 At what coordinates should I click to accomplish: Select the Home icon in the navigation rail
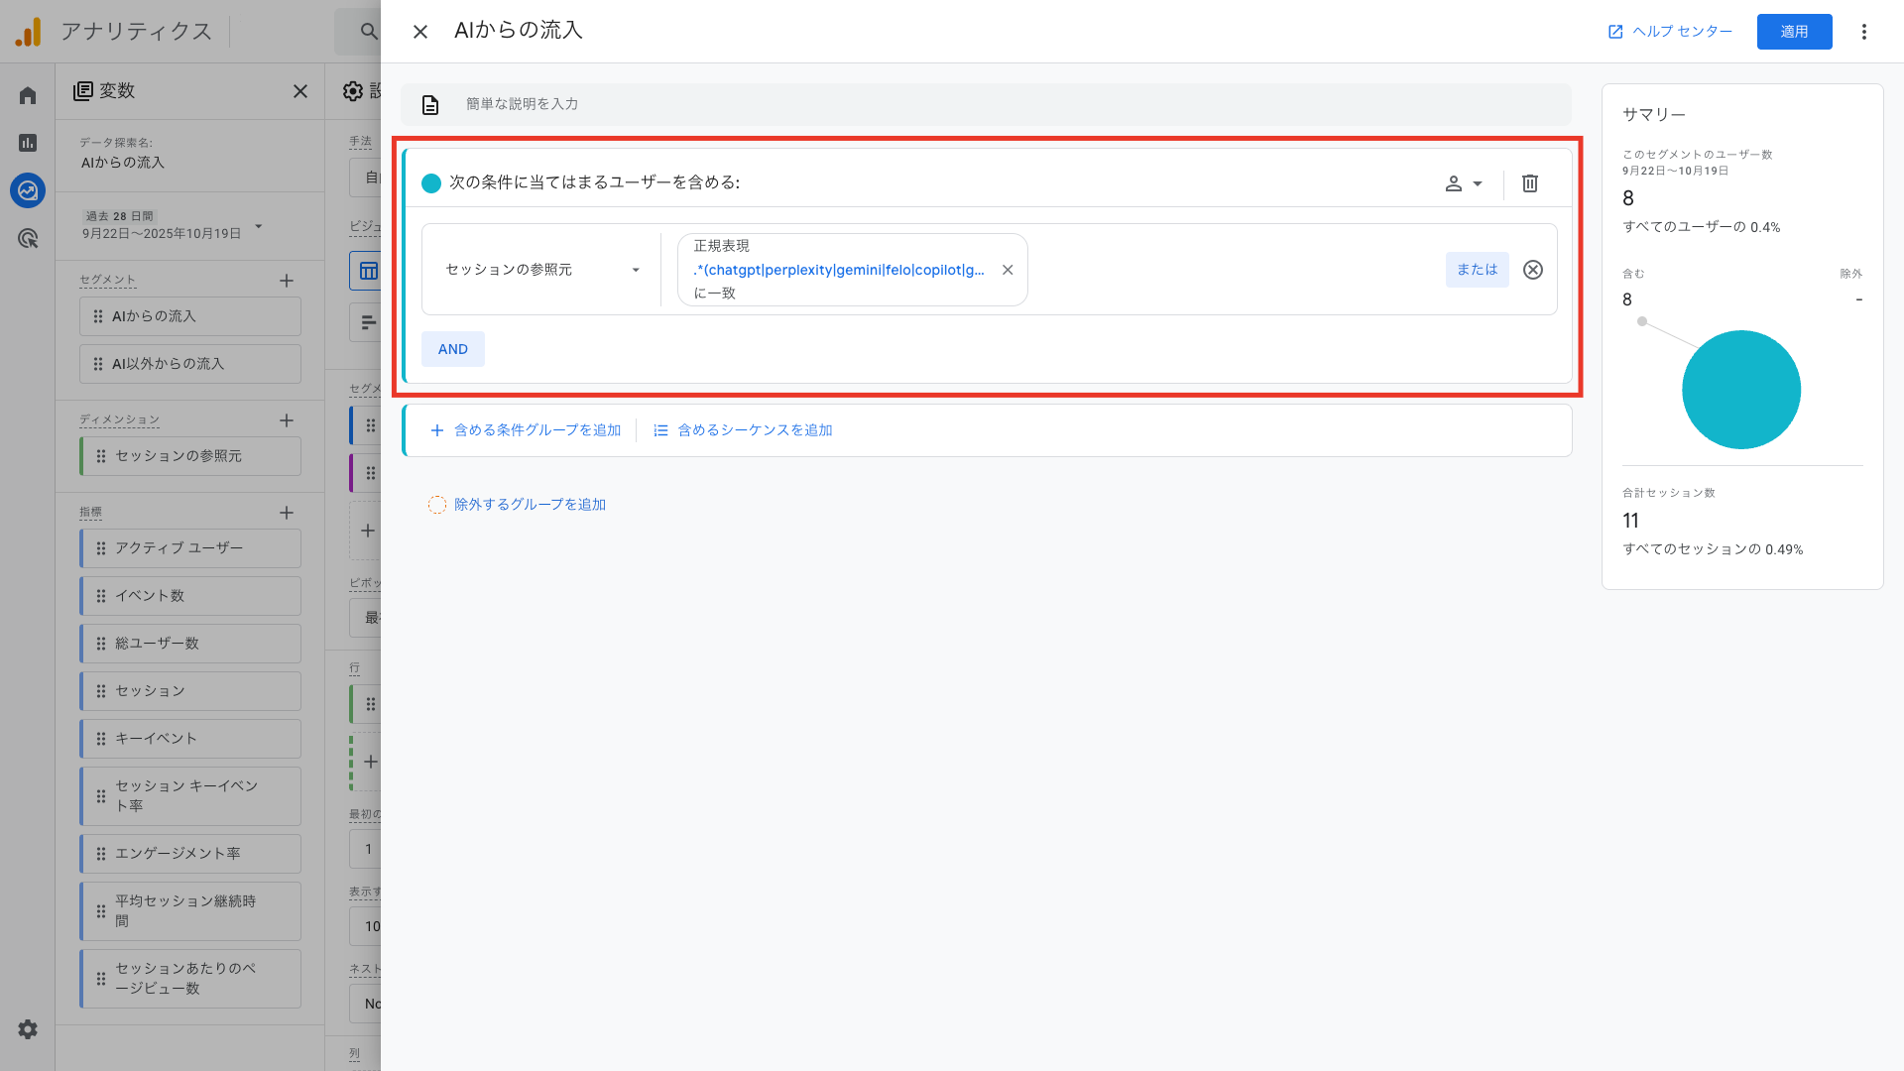point(27,94)
